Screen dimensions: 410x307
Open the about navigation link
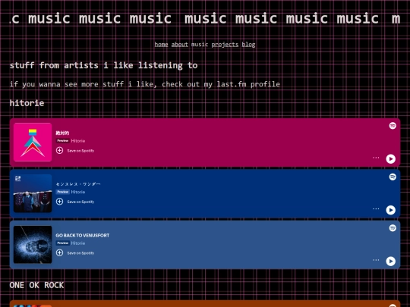(x=180, y=45)
